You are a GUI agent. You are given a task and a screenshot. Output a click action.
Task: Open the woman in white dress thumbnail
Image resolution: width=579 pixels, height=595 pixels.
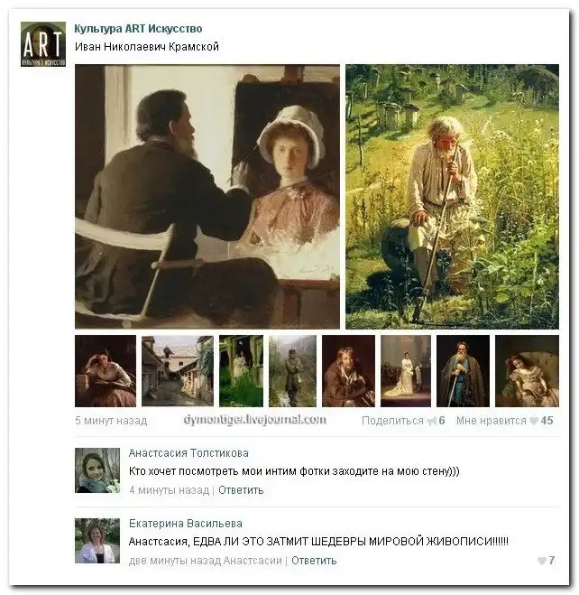pyautogui.click(x=406, y=371)
